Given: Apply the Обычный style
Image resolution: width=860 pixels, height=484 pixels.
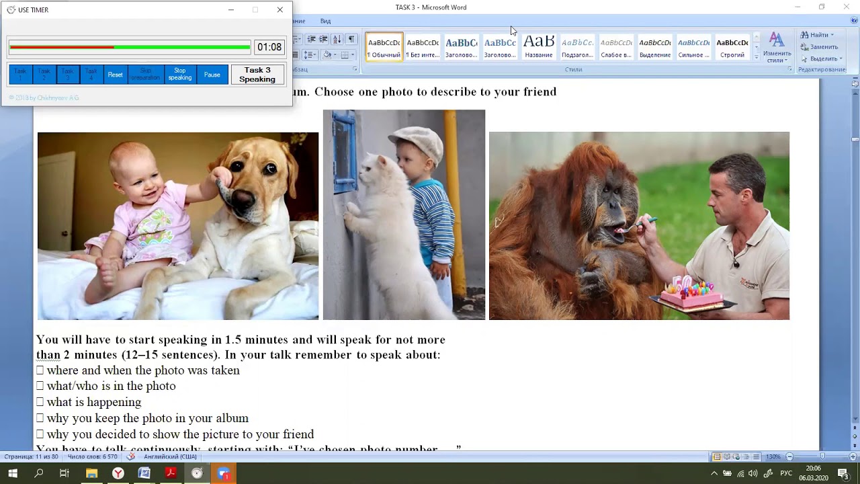Looking at the screenshot, I should pos(384,47).
